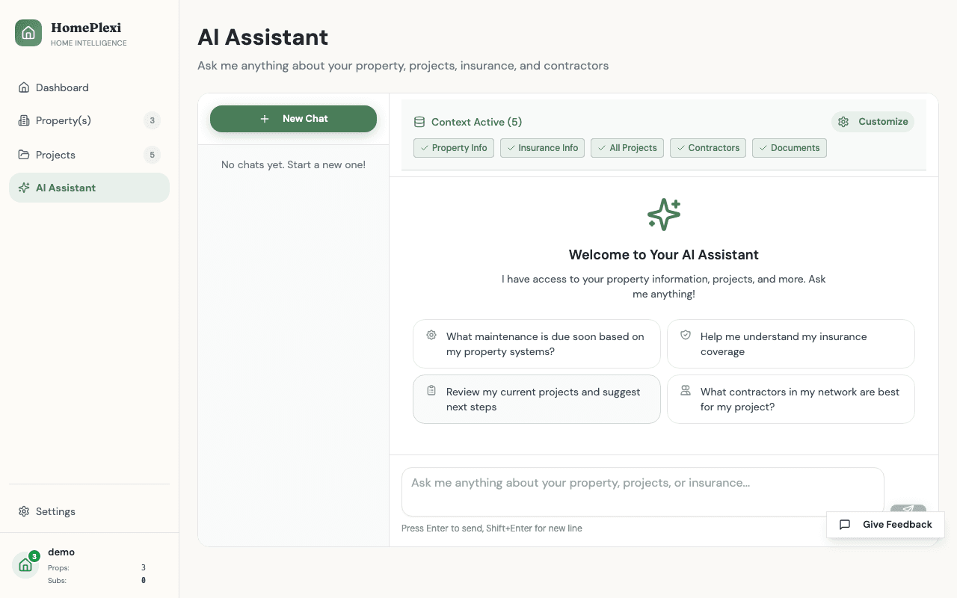The height and width of the screenshot is (598, 957).
Task: Click the green badge on the demo avatar
Action: [34, 556]
